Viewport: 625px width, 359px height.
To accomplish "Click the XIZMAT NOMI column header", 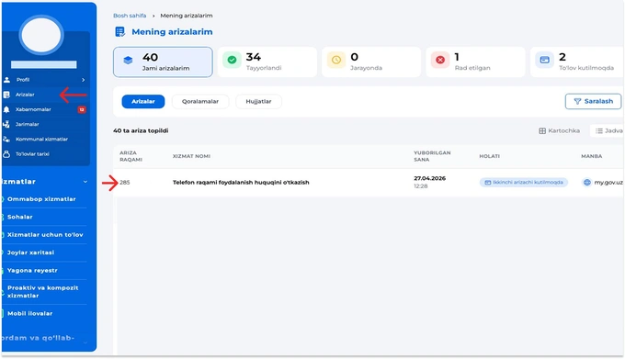I will (x=191, y=156).
